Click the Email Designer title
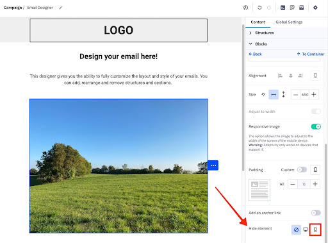328x243 pixels. (x=40, y=8)
